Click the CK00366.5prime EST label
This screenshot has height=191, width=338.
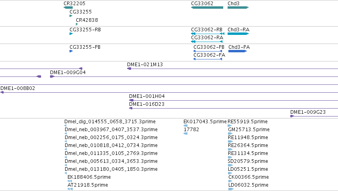249,177
